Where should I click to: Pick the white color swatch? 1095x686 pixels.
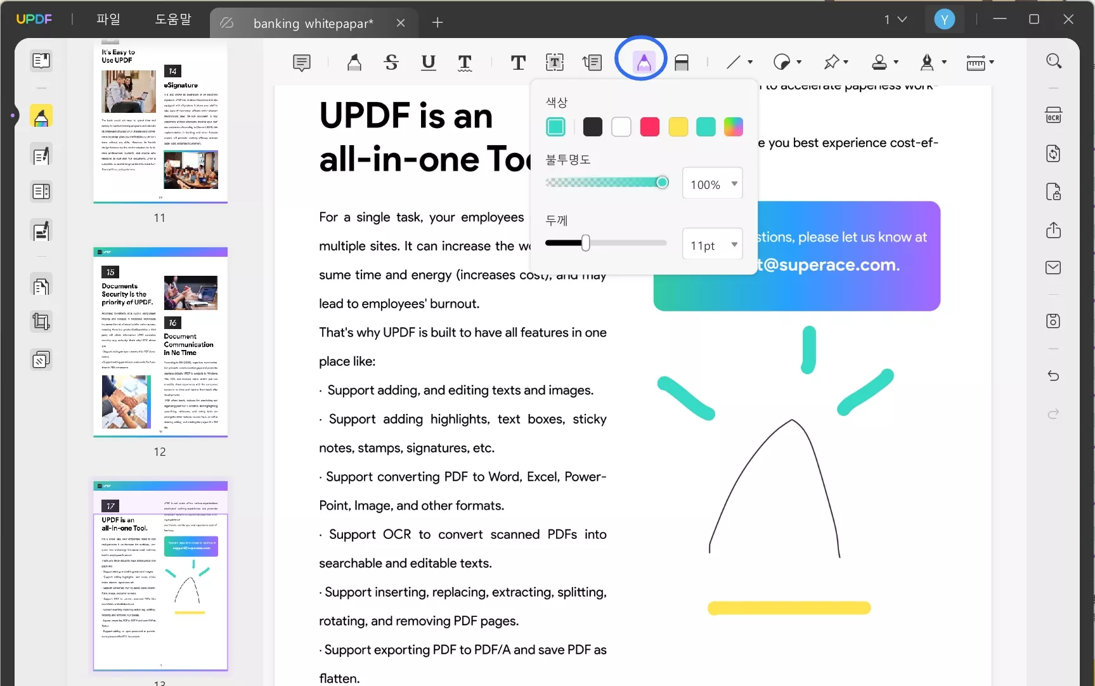tap(621, 127)
